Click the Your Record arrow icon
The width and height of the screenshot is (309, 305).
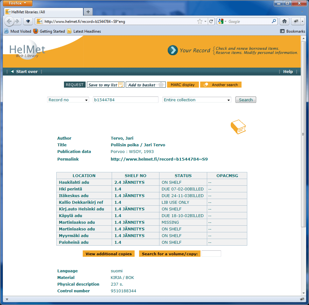tap(173, 50)
